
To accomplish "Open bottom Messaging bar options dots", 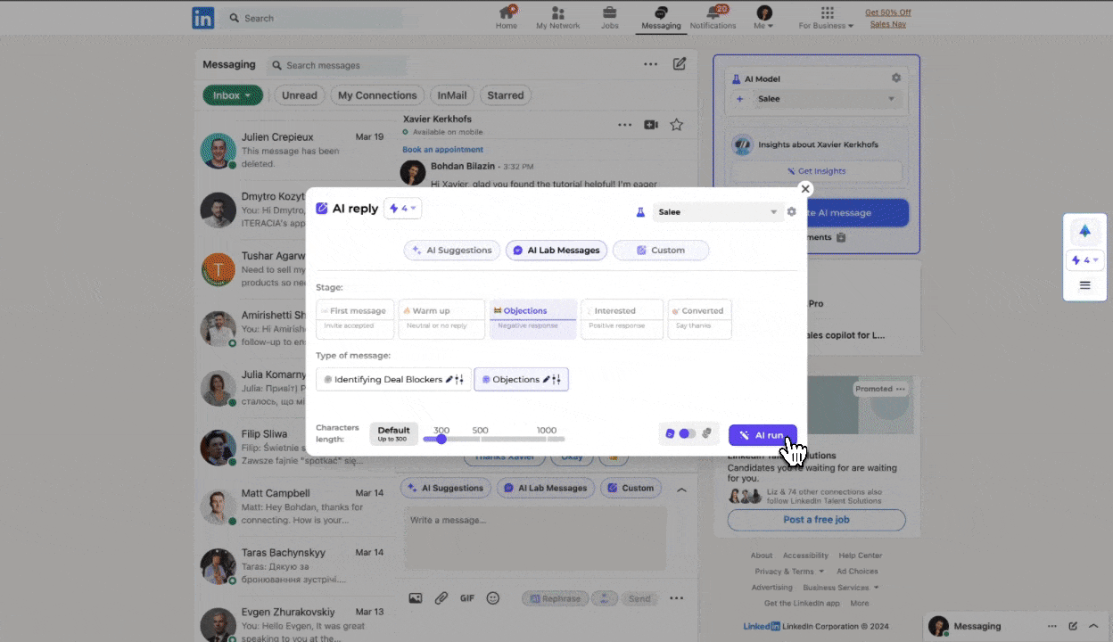I will pyautogui.click(x=1052, y=626).
